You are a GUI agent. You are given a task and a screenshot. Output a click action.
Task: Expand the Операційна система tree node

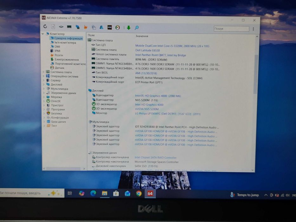pos(43,76)
